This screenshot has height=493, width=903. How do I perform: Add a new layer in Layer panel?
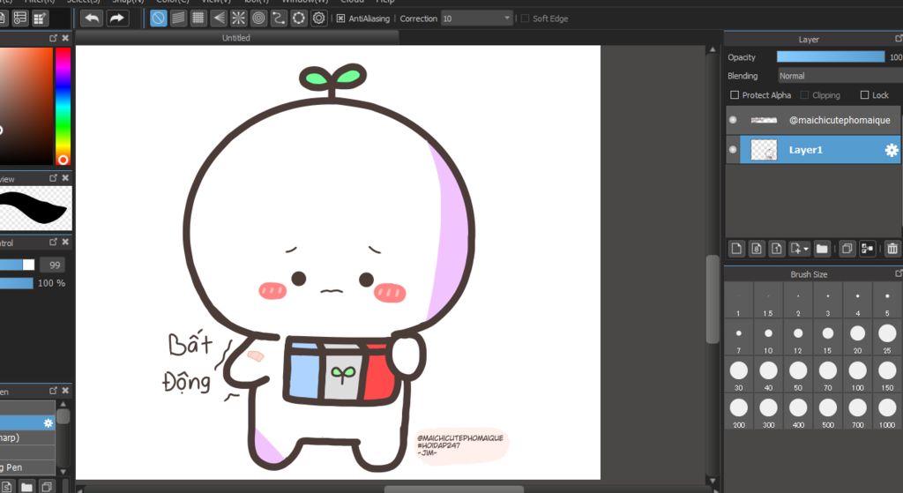pyautogui.click(x=736, y=248)
